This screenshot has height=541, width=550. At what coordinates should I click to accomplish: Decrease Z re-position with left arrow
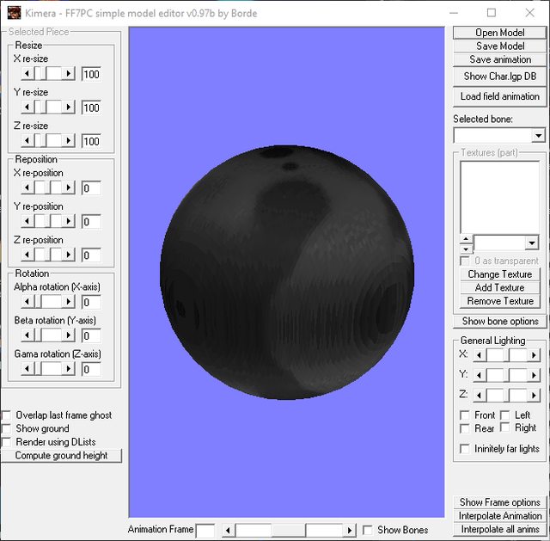[x=27, y=255]
